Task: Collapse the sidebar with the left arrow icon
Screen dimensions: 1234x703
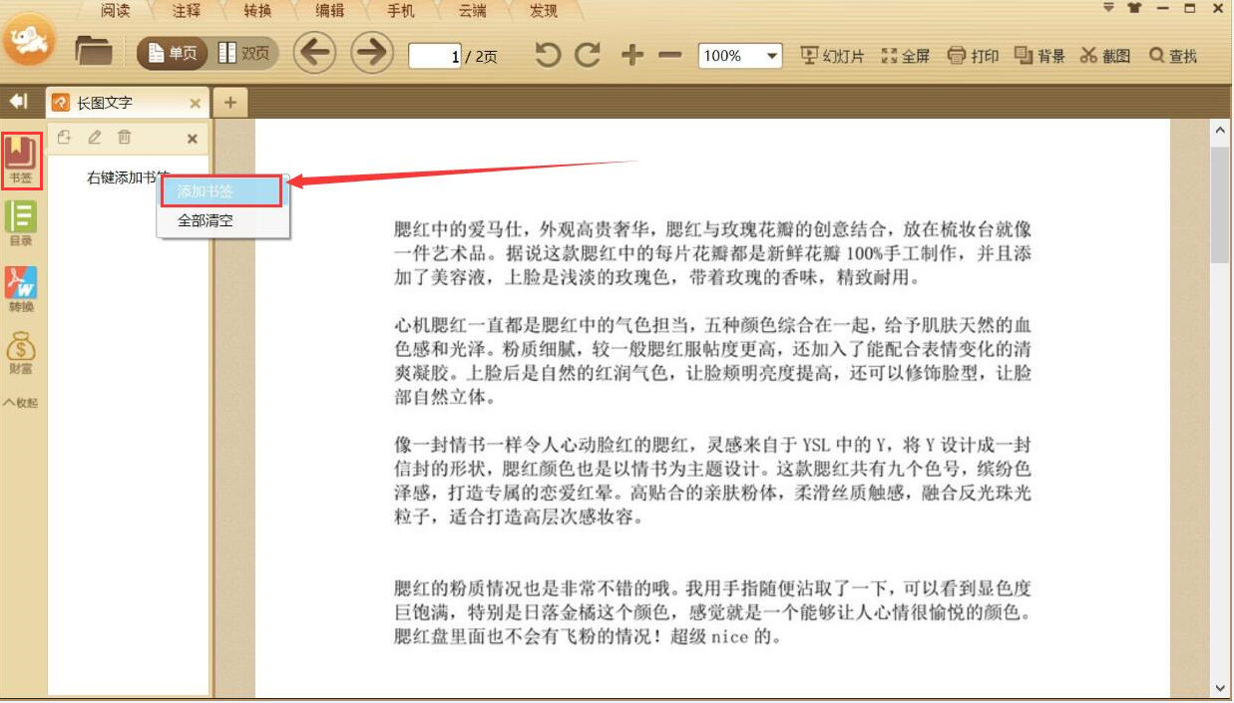Action: click(x=18, y=101)
